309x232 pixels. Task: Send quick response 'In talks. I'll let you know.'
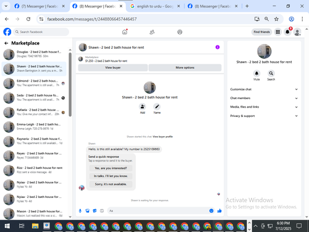(x=111, y=176)
